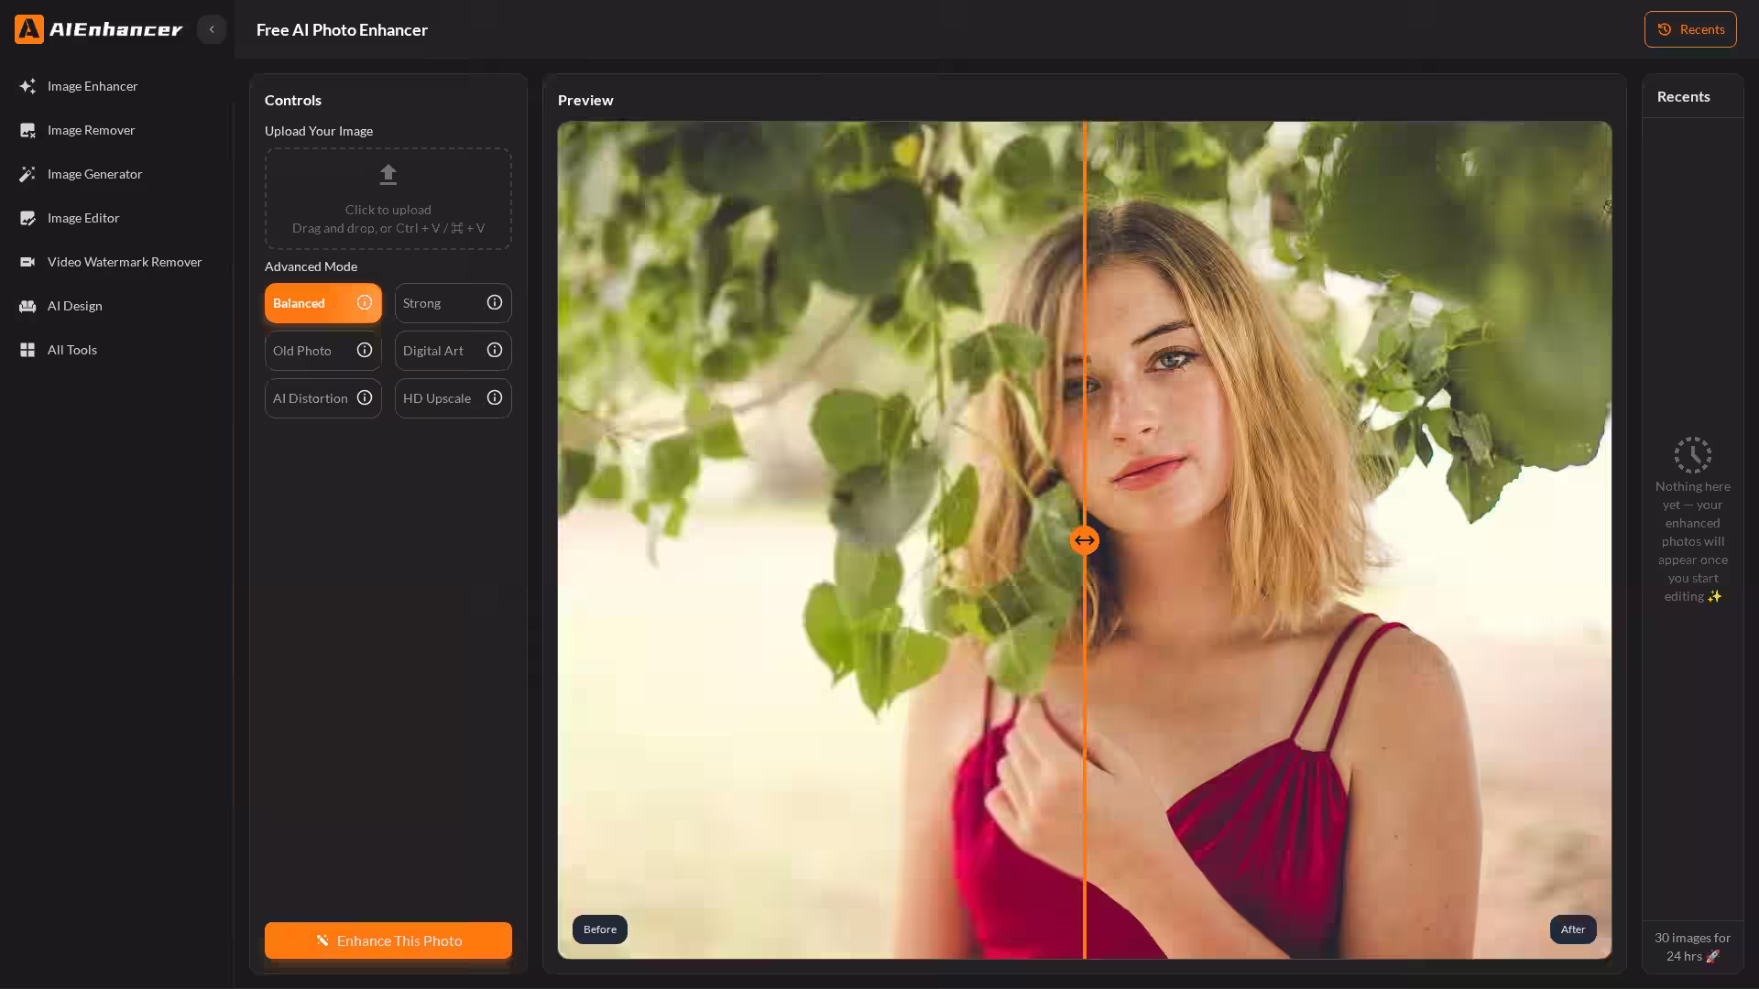Screen dimensions: 1759x989
Task: Click the upload image drop area
Action: (x=388, y=199)
